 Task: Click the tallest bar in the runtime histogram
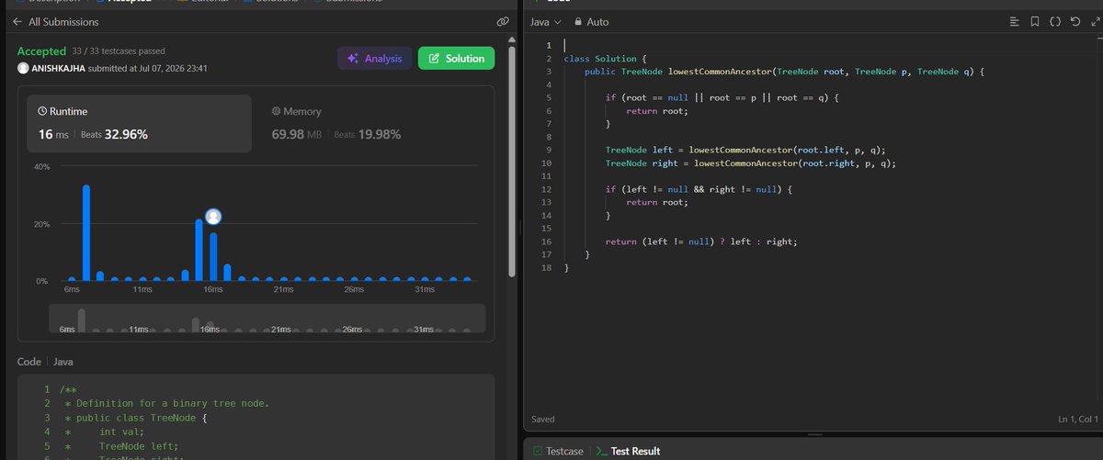click(x=86, y=233)
